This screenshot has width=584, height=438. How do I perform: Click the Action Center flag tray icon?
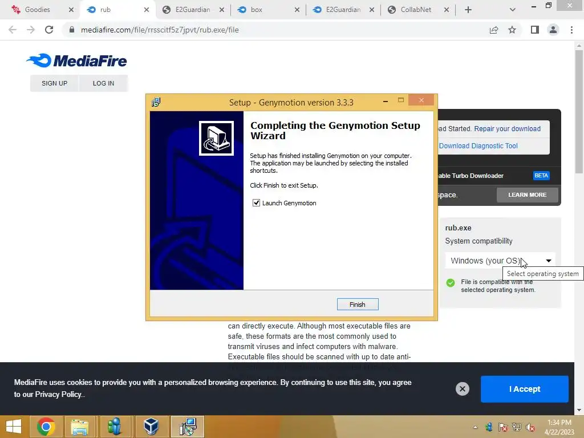[502, 427]
